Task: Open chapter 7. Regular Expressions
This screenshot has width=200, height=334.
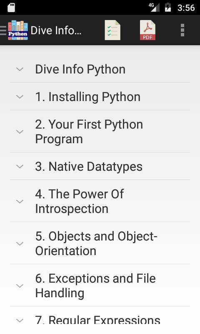Action: [x=98, y=320]
